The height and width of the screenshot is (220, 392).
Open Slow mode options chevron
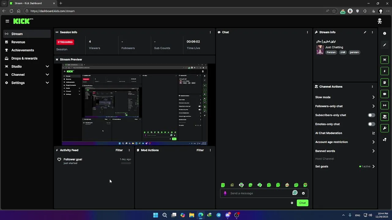pos(373,97)
